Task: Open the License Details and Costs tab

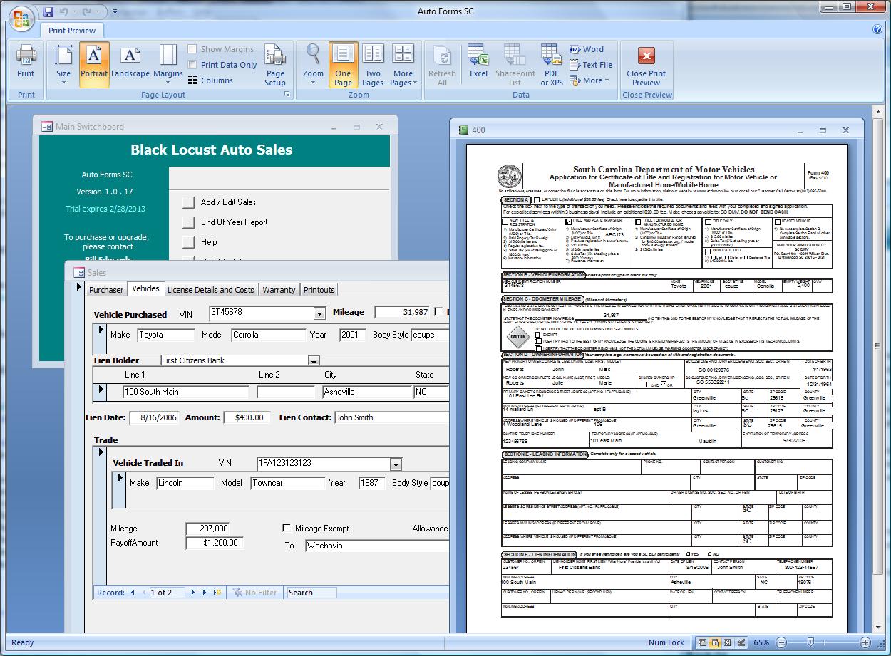Action: (x=210, y=290)
